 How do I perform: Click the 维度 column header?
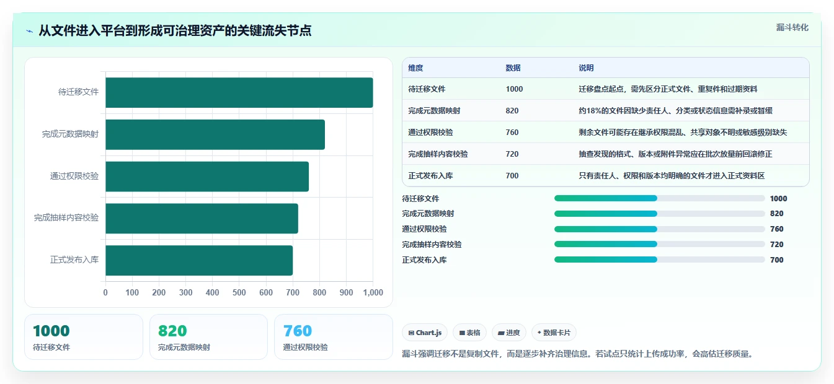(x=415, y=68)
